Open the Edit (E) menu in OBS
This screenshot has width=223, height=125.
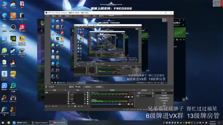(x=54, y=16)
